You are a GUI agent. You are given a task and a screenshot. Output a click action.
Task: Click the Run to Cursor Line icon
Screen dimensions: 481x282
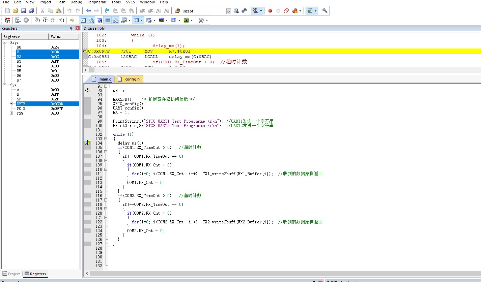pos(62,20)
